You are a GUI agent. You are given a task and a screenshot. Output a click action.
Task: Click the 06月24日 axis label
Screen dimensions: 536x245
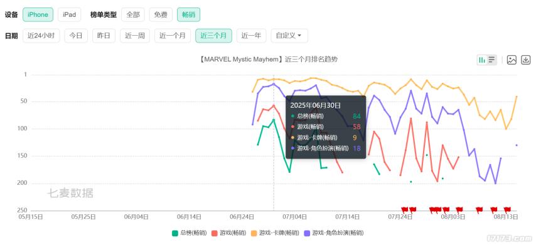pyautogui.click(x=242, y=217)
